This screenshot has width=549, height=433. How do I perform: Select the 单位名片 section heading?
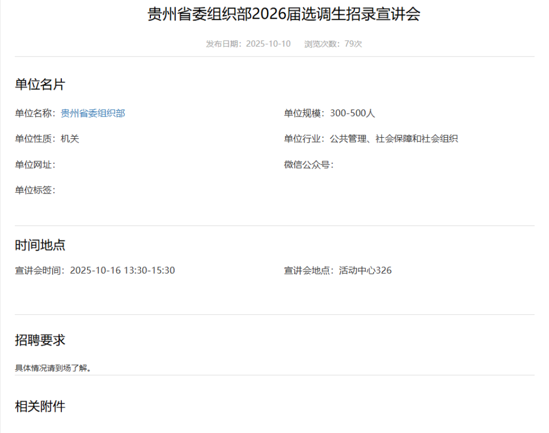40,85
